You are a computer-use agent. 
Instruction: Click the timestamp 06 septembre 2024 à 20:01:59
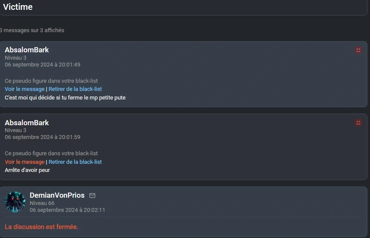point(43,137)
